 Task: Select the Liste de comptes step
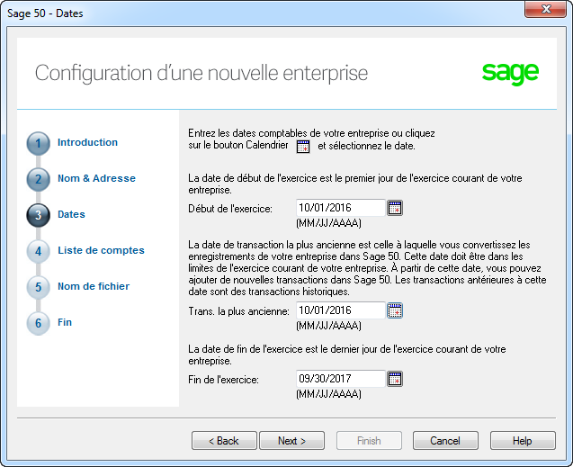(101, 250)
